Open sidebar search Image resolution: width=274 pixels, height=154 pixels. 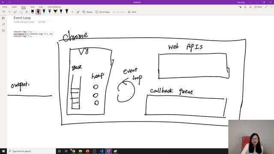[3, 24]
